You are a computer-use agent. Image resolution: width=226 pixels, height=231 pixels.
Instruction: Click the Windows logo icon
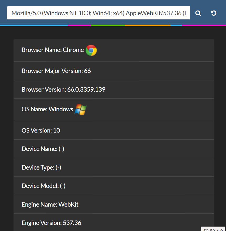point(81,109)
